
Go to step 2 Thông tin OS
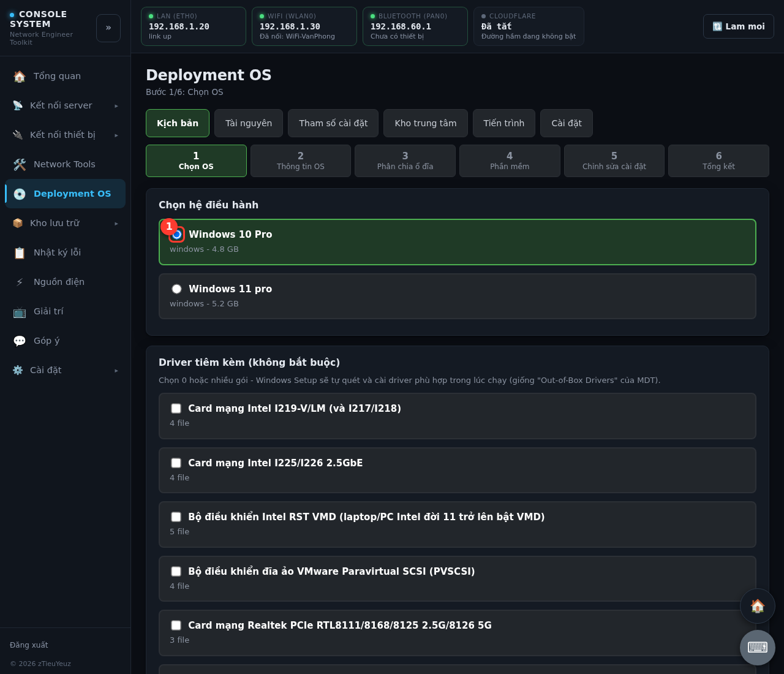point(301,161)
